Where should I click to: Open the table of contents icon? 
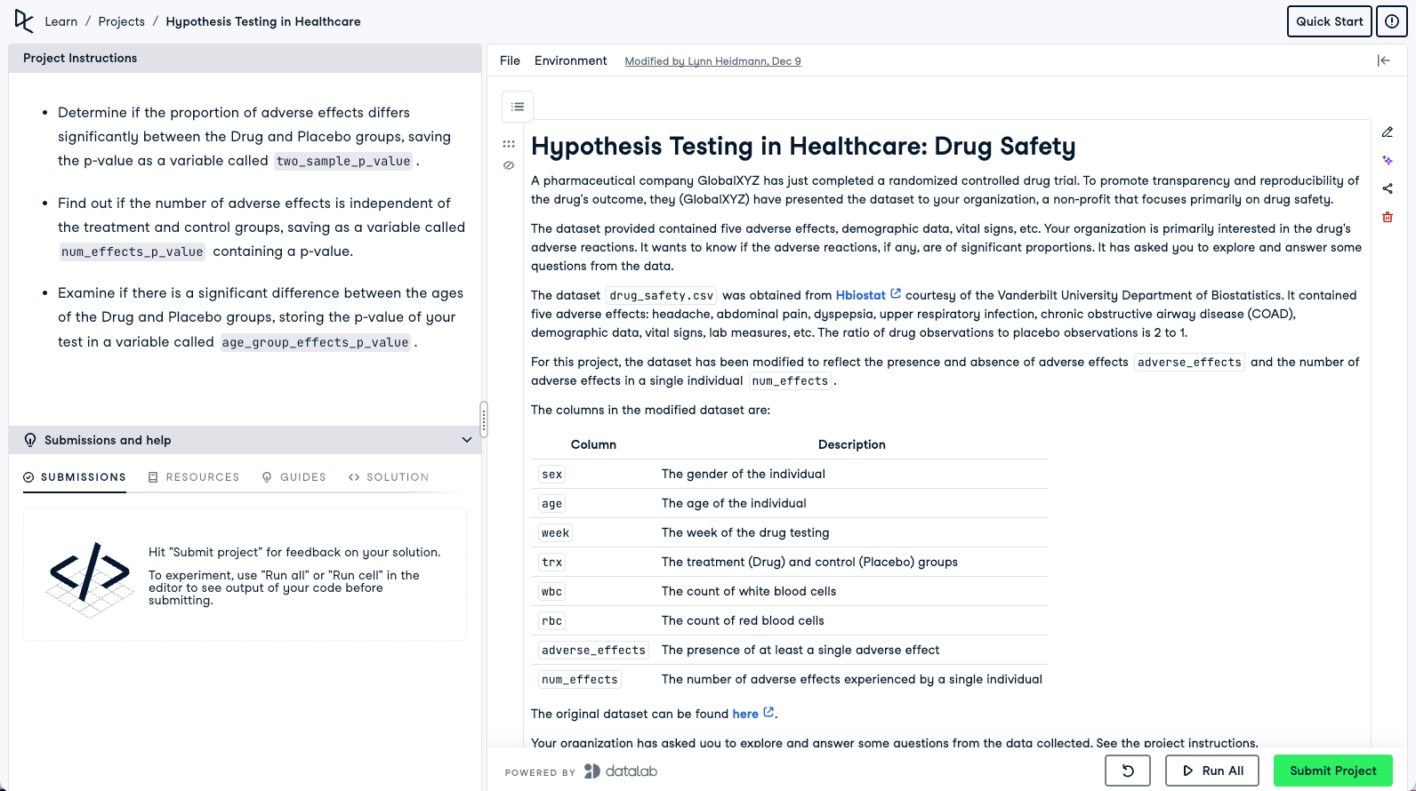point(518,107)
